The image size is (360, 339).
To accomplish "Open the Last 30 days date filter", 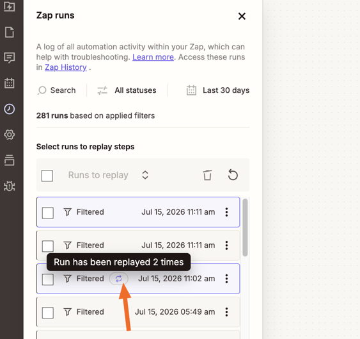I will [x=217, y=90].
